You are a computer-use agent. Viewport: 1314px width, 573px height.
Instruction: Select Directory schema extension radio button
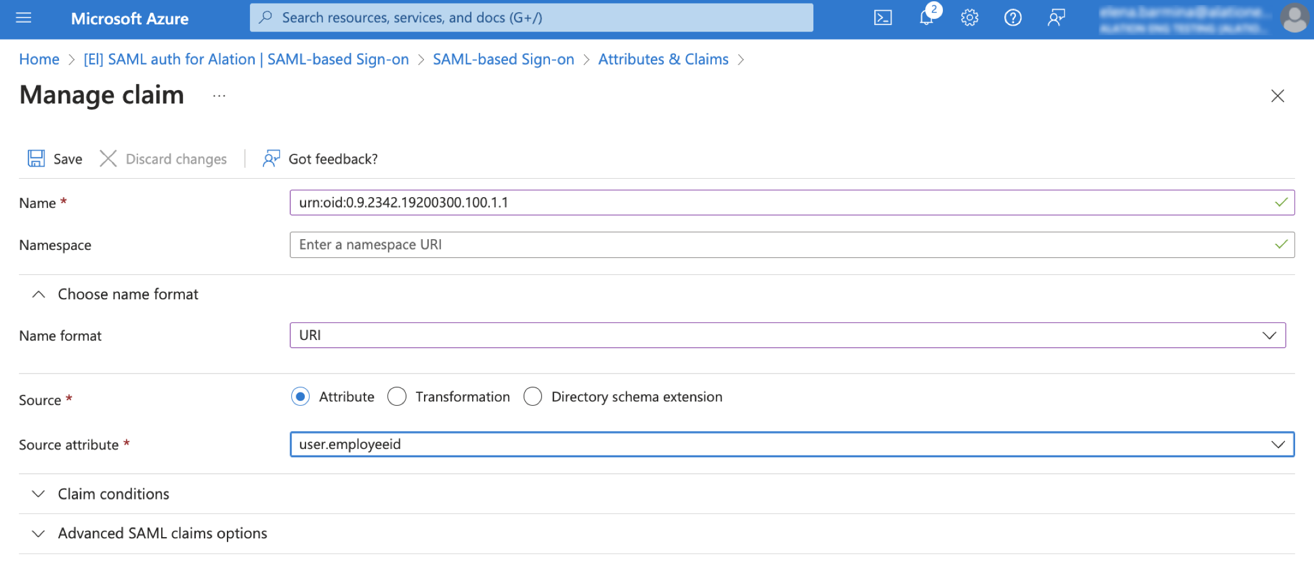[x=533, y=397]
